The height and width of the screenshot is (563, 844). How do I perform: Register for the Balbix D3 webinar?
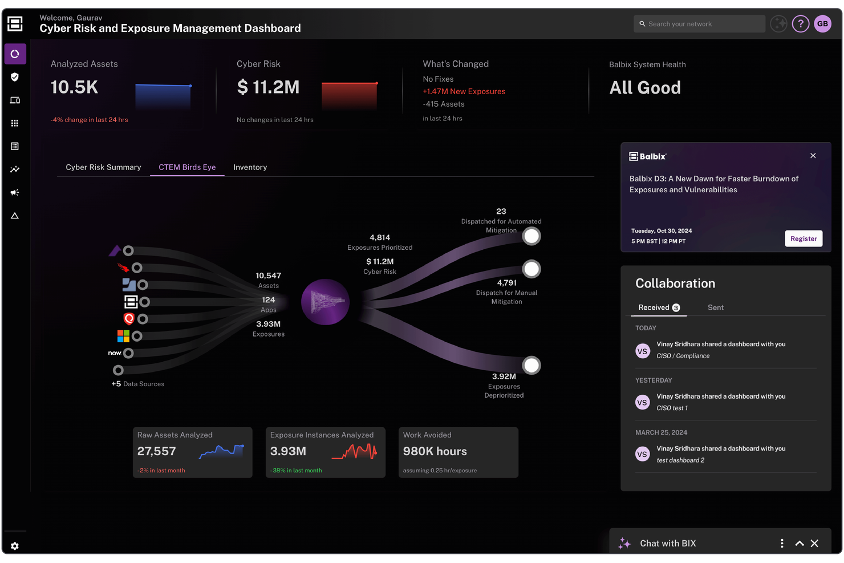[804, 238]
